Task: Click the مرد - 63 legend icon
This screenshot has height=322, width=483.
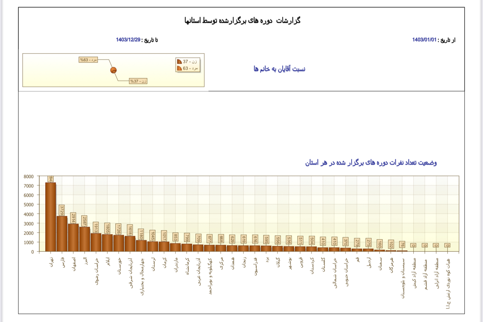Action: 179,68
